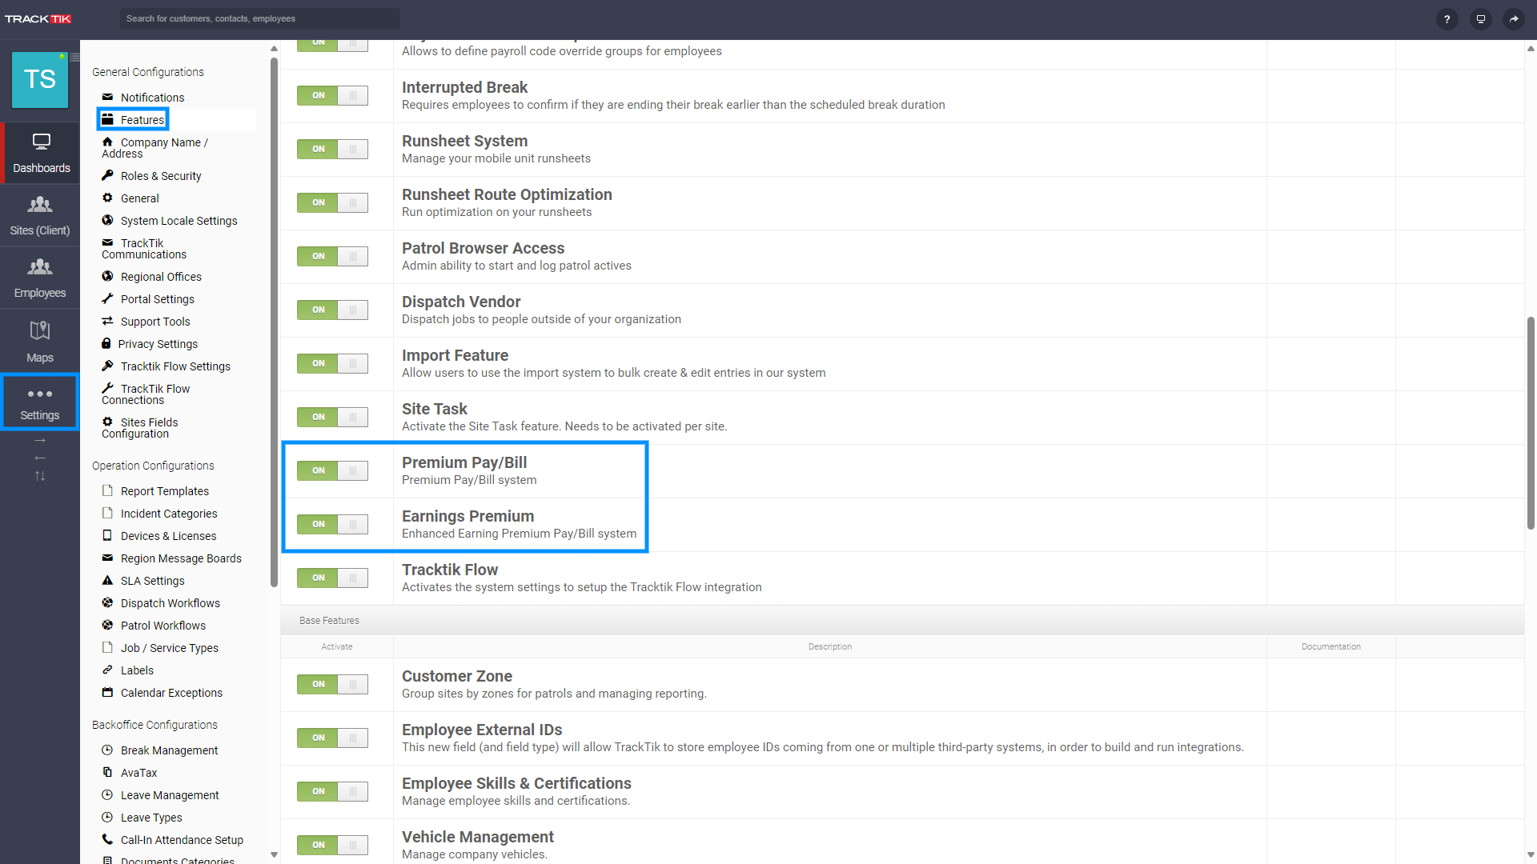
Task: Toggle the Employee External IDs switch
Action: pyautogui.click(x=332, y=738)
